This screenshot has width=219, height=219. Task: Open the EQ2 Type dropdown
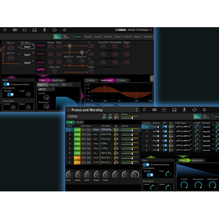(x=112, y=105)
